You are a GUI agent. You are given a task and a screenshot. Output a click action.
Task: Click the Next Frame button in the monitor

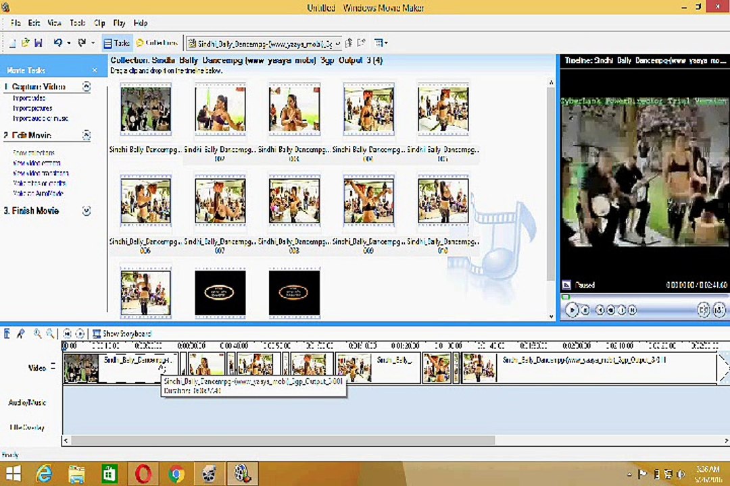coord(622,310)
